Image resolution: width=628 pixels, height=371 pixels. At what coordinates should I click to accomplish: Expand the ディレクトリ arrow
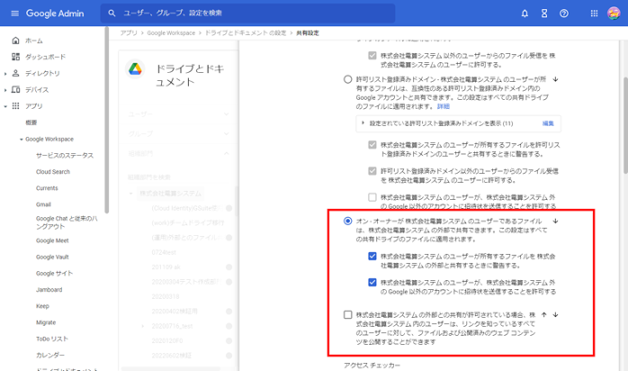[x=5, y=74]
